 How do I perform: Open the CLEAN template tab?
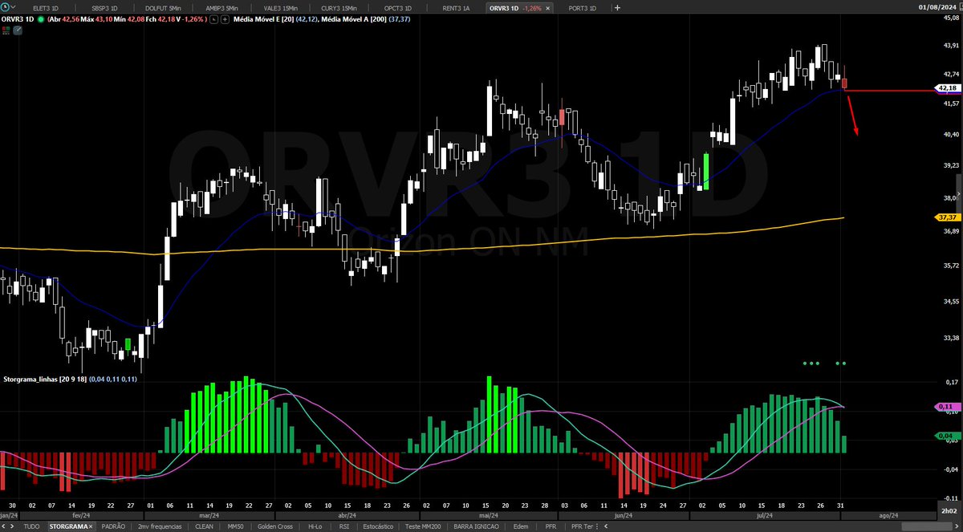pos(204,526)
